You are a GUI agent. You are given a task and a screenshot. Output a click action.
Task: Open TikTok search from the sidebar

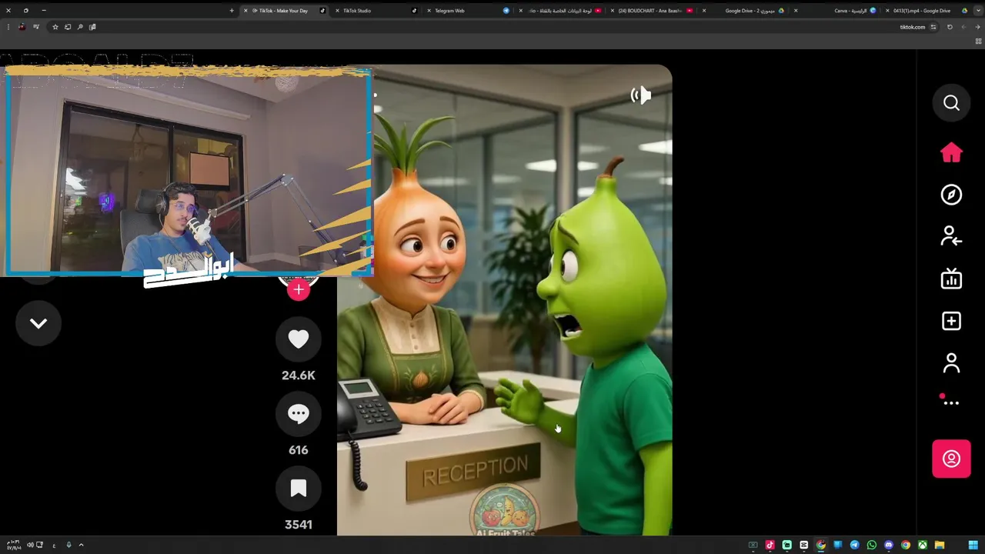951,103
